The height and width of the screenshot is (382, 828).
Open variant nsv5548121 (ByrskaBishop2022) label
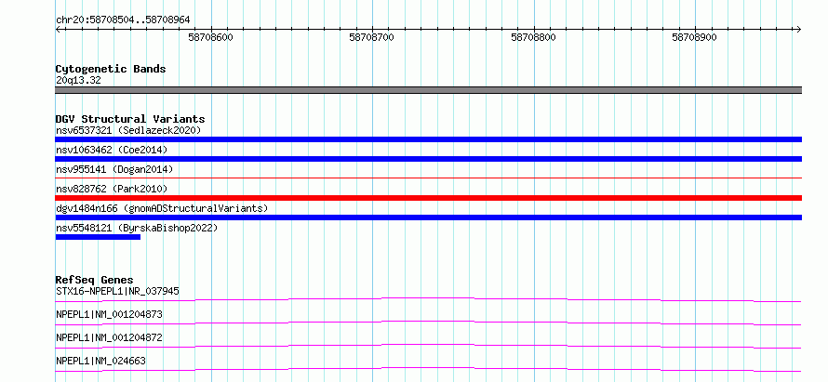[137, 228]
